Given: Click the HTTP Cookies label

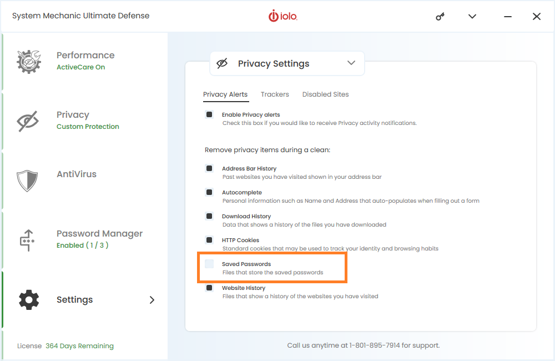Looking at the screenshot, I should point(241,240).
